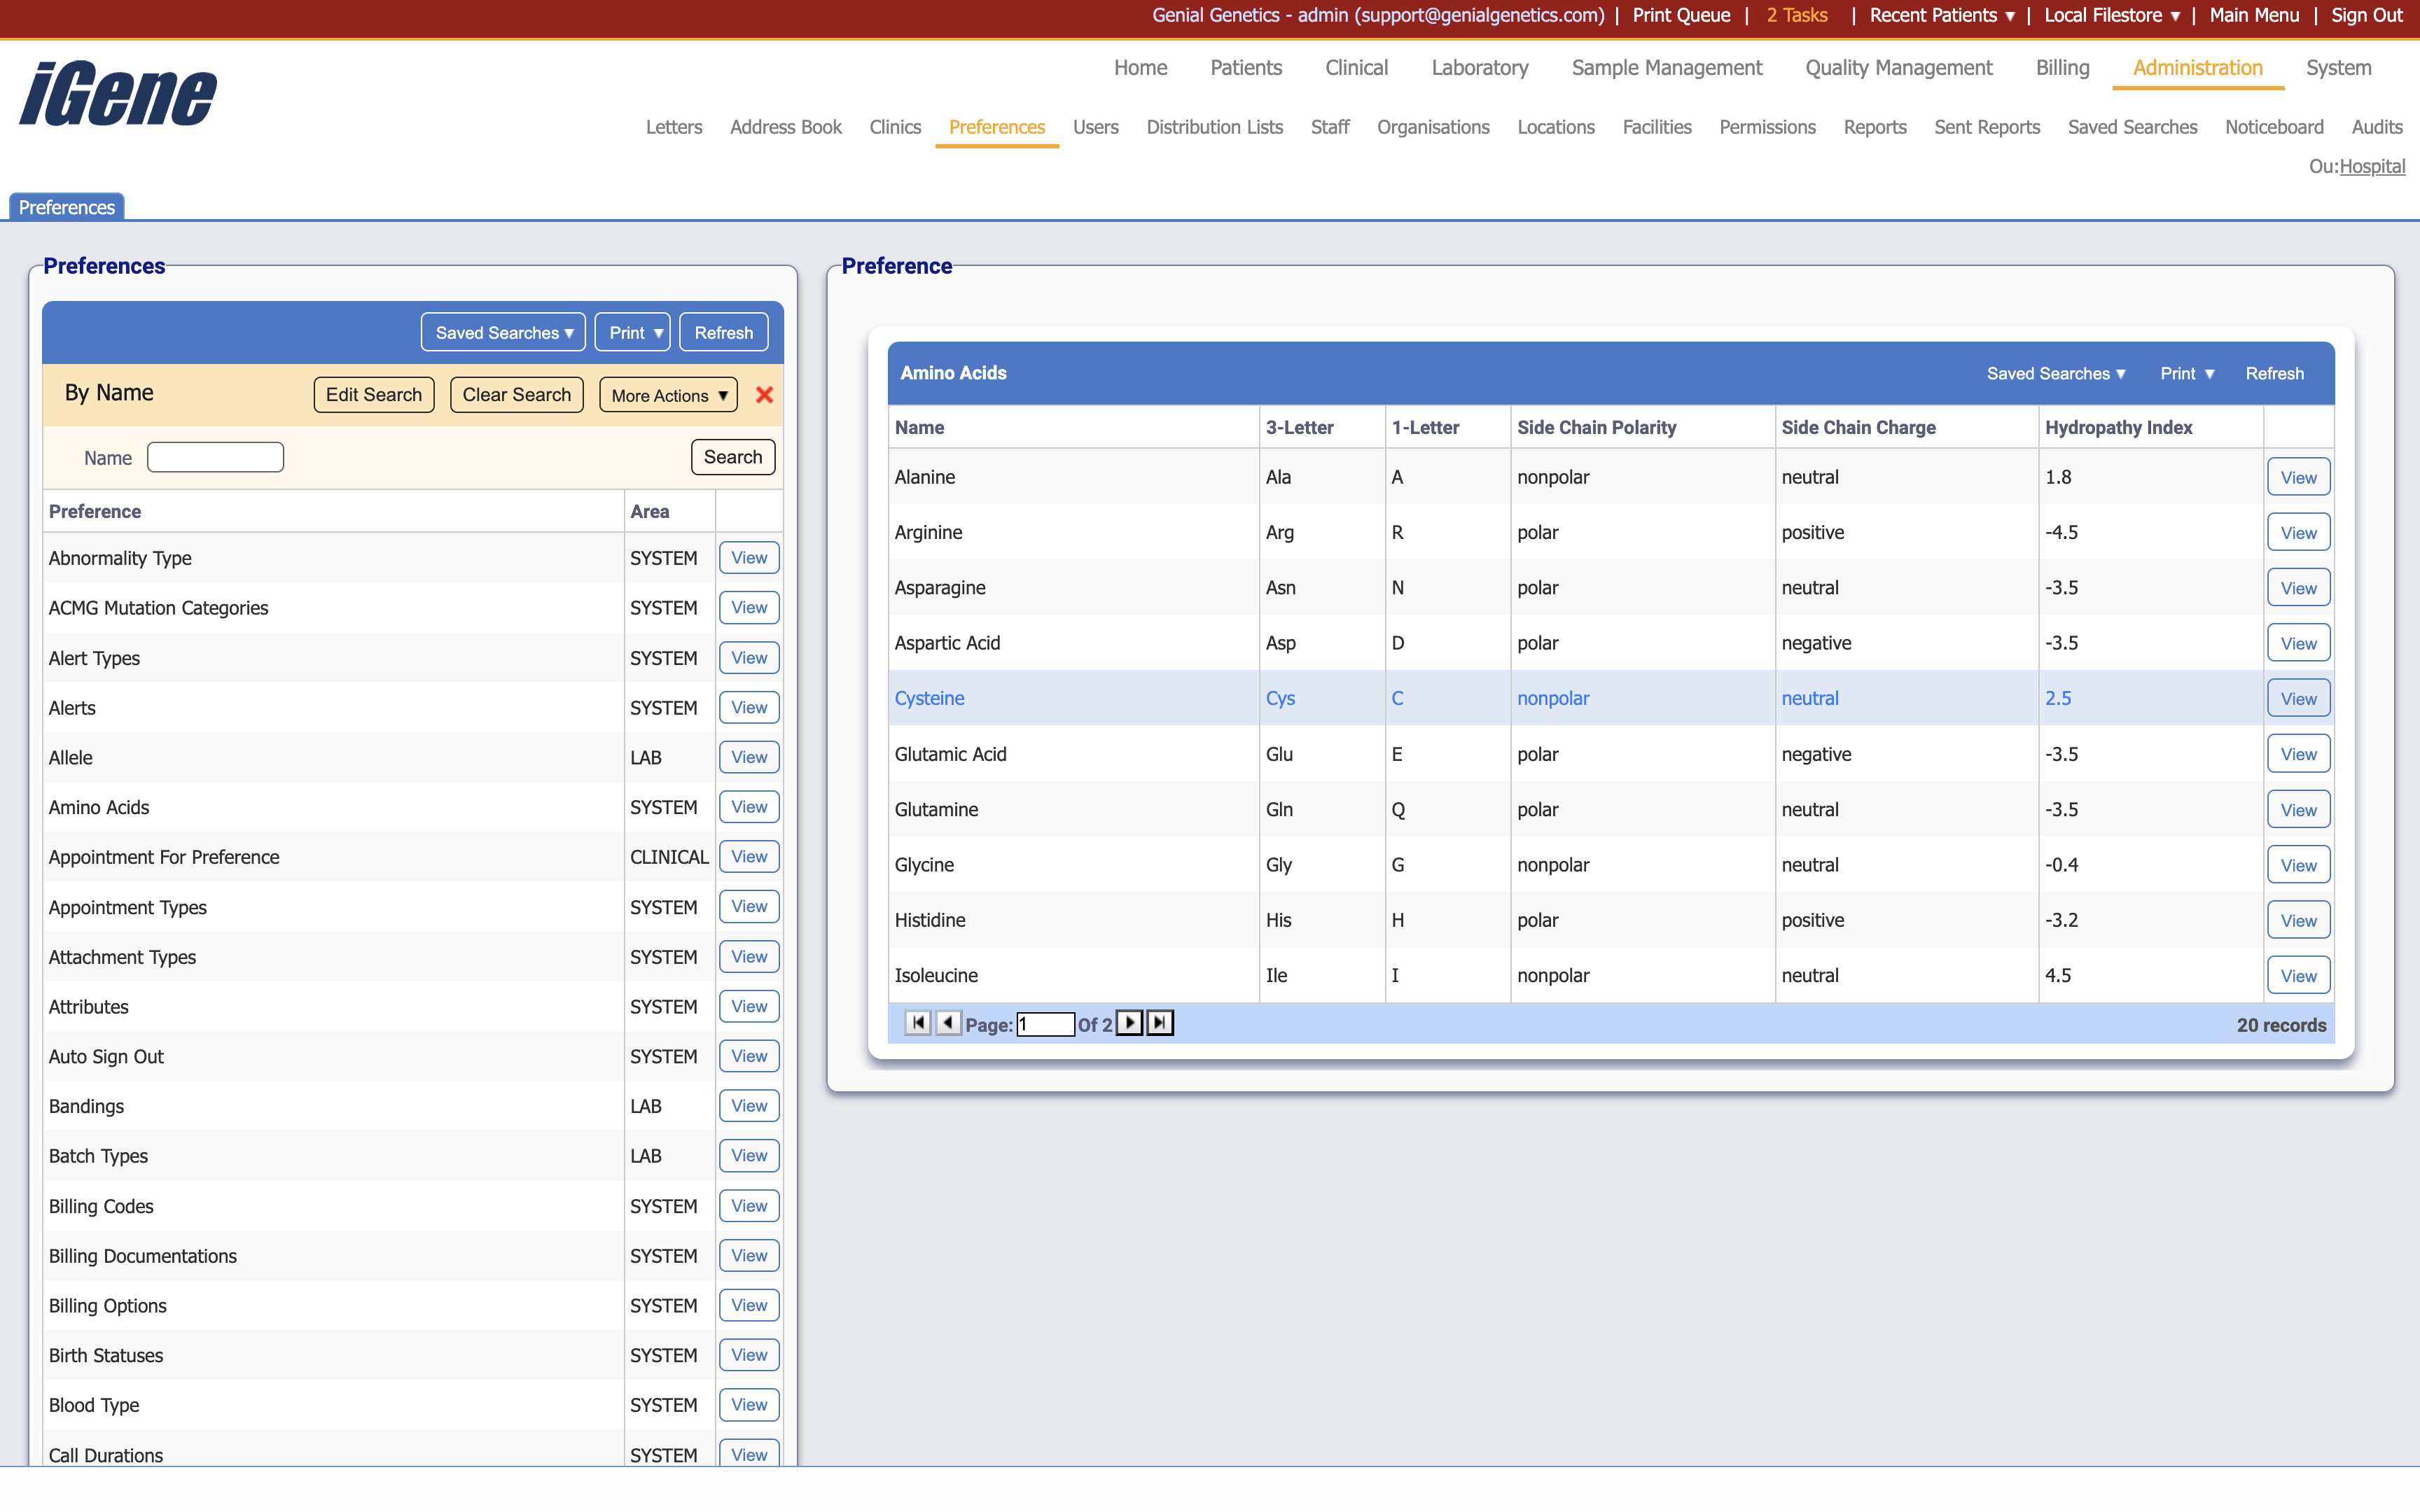Image resolution: width=2420 pixels, height=1512 pixels.
Task: Close the By Name search with red X
Action: click(764, 395)
